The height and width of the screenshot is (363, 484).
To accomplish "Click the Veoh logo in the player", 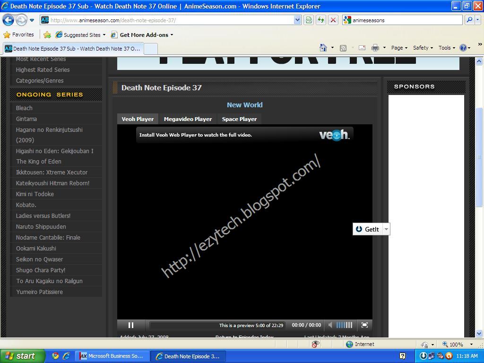I will click(334, 135).
